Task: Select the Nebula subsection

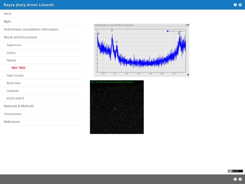Action: [x=41, y=60]
